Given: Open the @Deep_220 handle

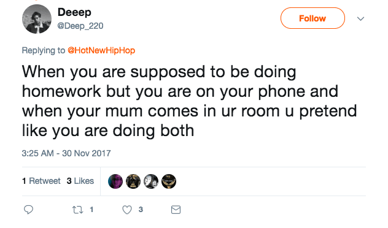Looking at the screenshot, I should tap(80, 26).
